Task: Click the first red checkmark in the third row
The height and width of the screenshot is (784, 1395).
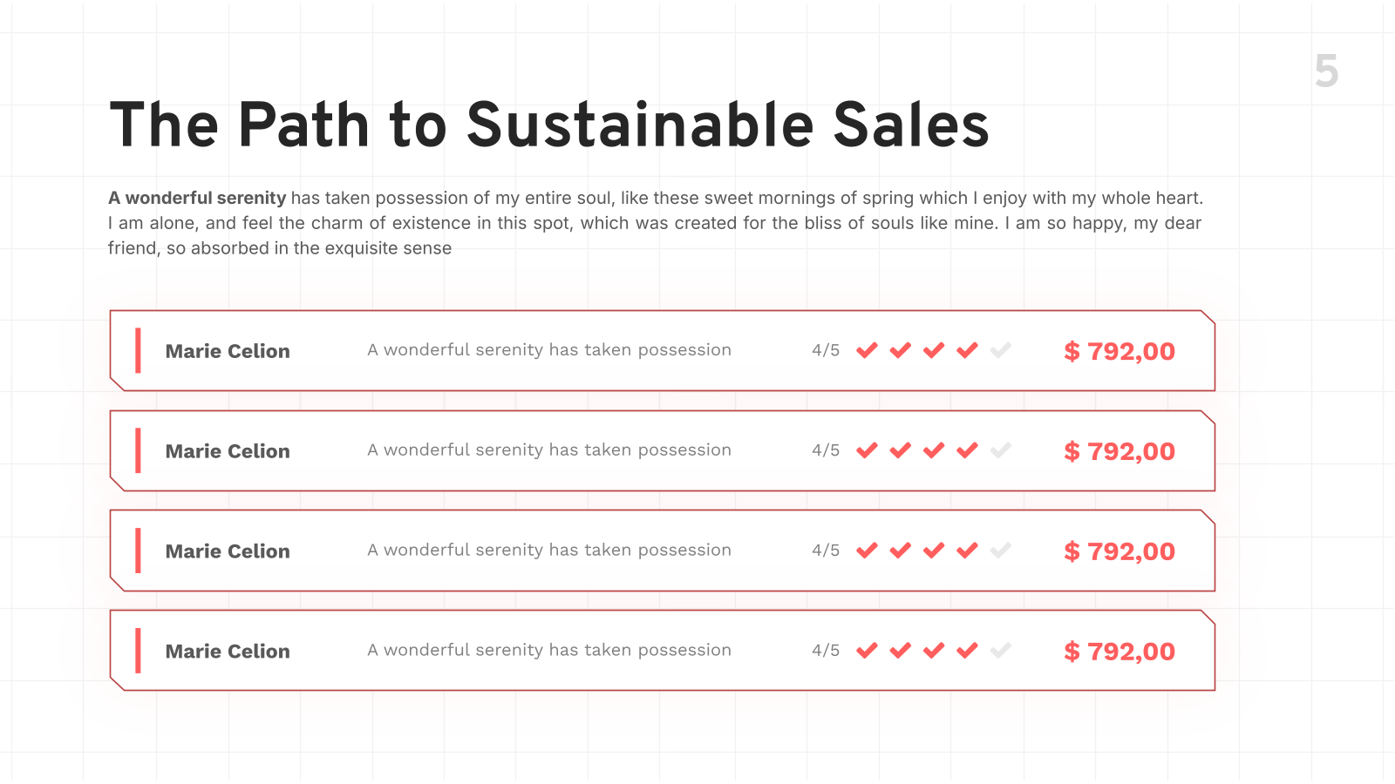Action: coord(867,551)
